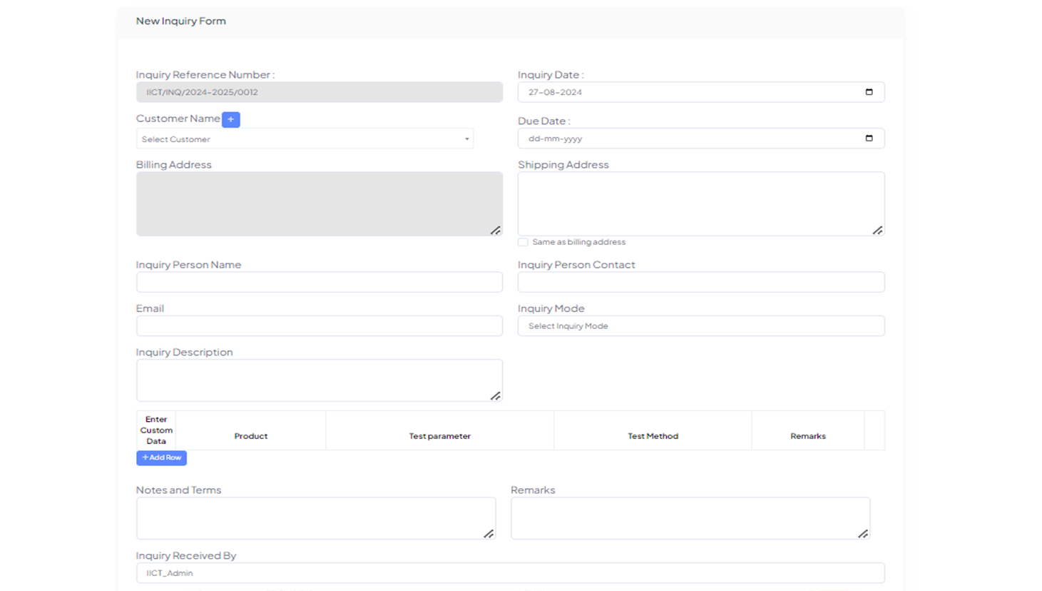The width and height of the screenshot is (1042, 591).
Task: Open the Inquiry Date calendar picker icon
Action: coord(869,92)
